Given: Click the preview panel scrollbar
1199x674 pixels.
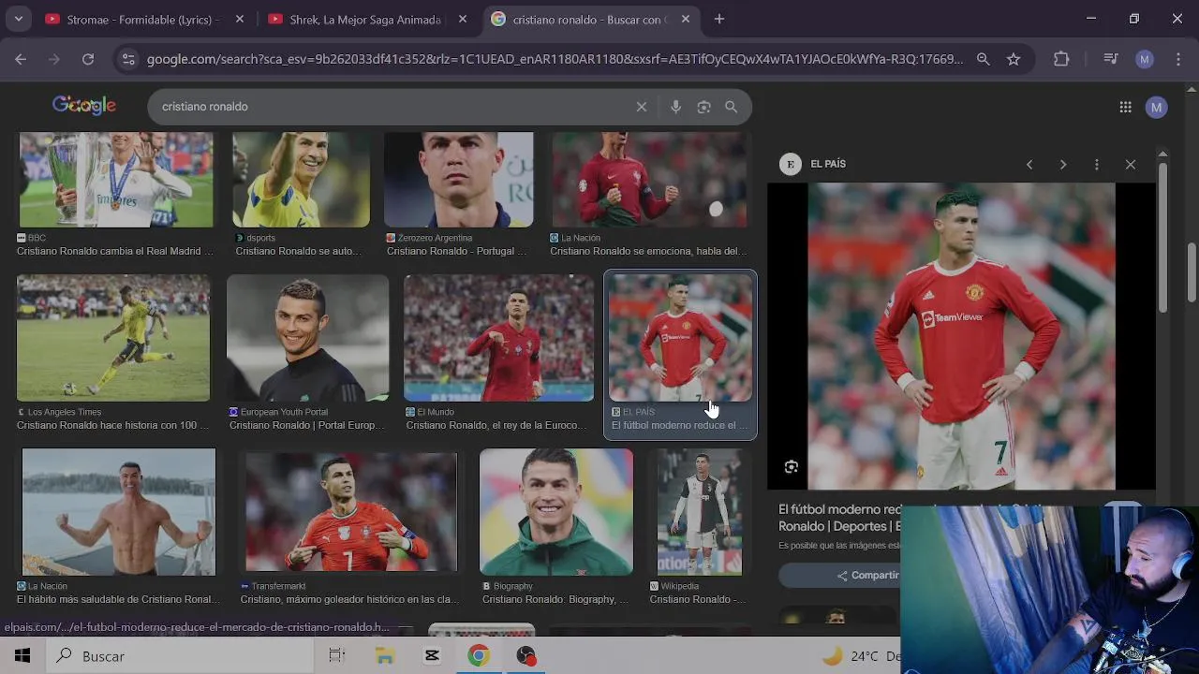Looking at the screenshot, I should 1162,238.
